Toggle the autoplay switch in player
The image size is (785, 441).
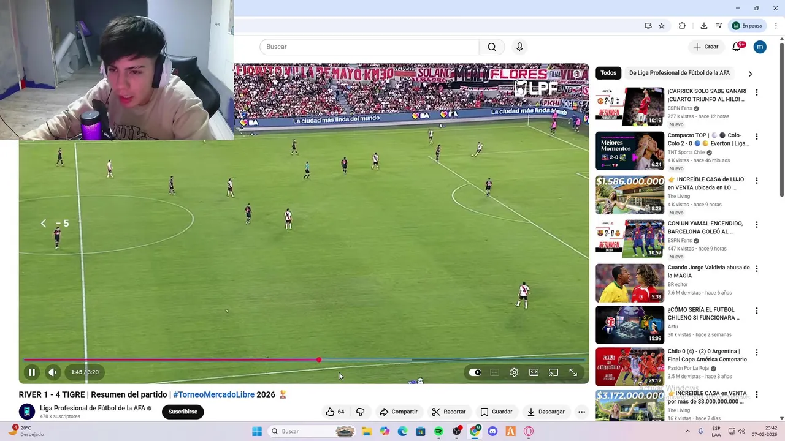(475, 372)
